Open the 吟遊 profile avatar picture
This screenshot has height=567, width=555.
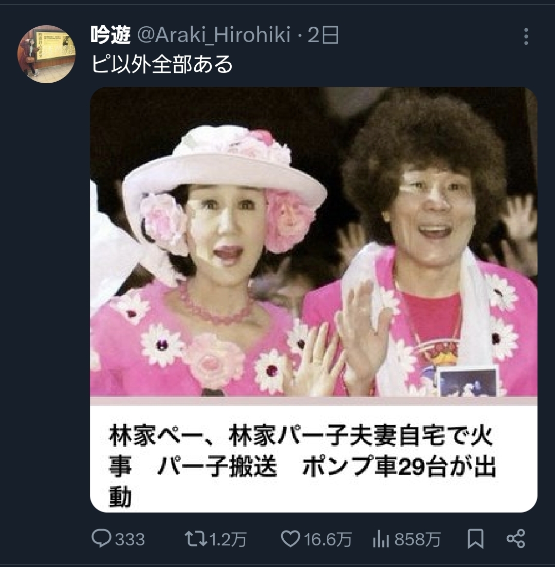[46, 54]
